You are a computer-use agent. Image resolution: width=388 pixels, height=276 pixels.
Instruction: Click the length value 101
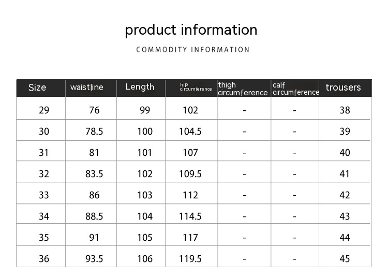[145, 153]
